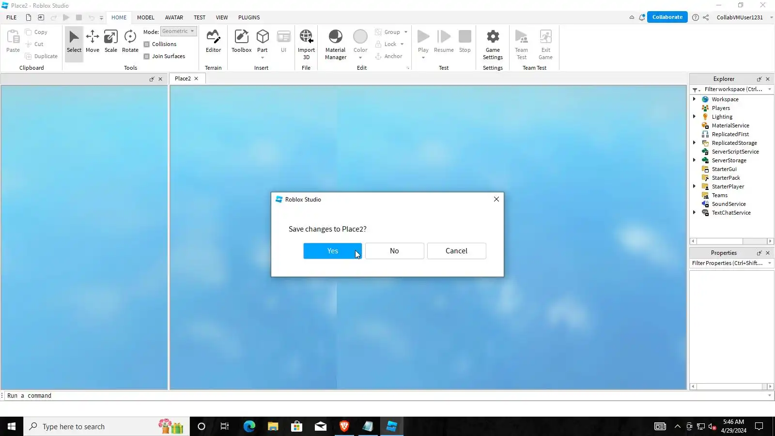775x436 pixels.
Task: Switch to the MODEL tab
Action: click(145, 17)
